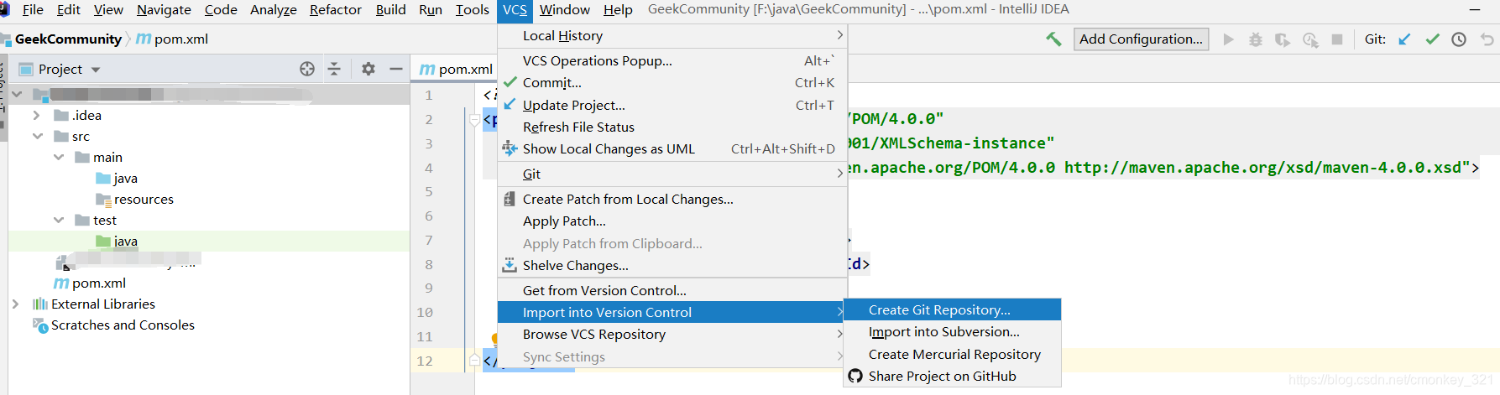
Task: Expand Git submenu in VCS menu
Action: click(672, 174)
